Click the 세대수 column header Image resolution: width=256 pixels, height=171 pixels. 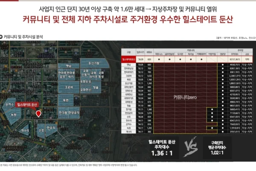tap(149, 52)
